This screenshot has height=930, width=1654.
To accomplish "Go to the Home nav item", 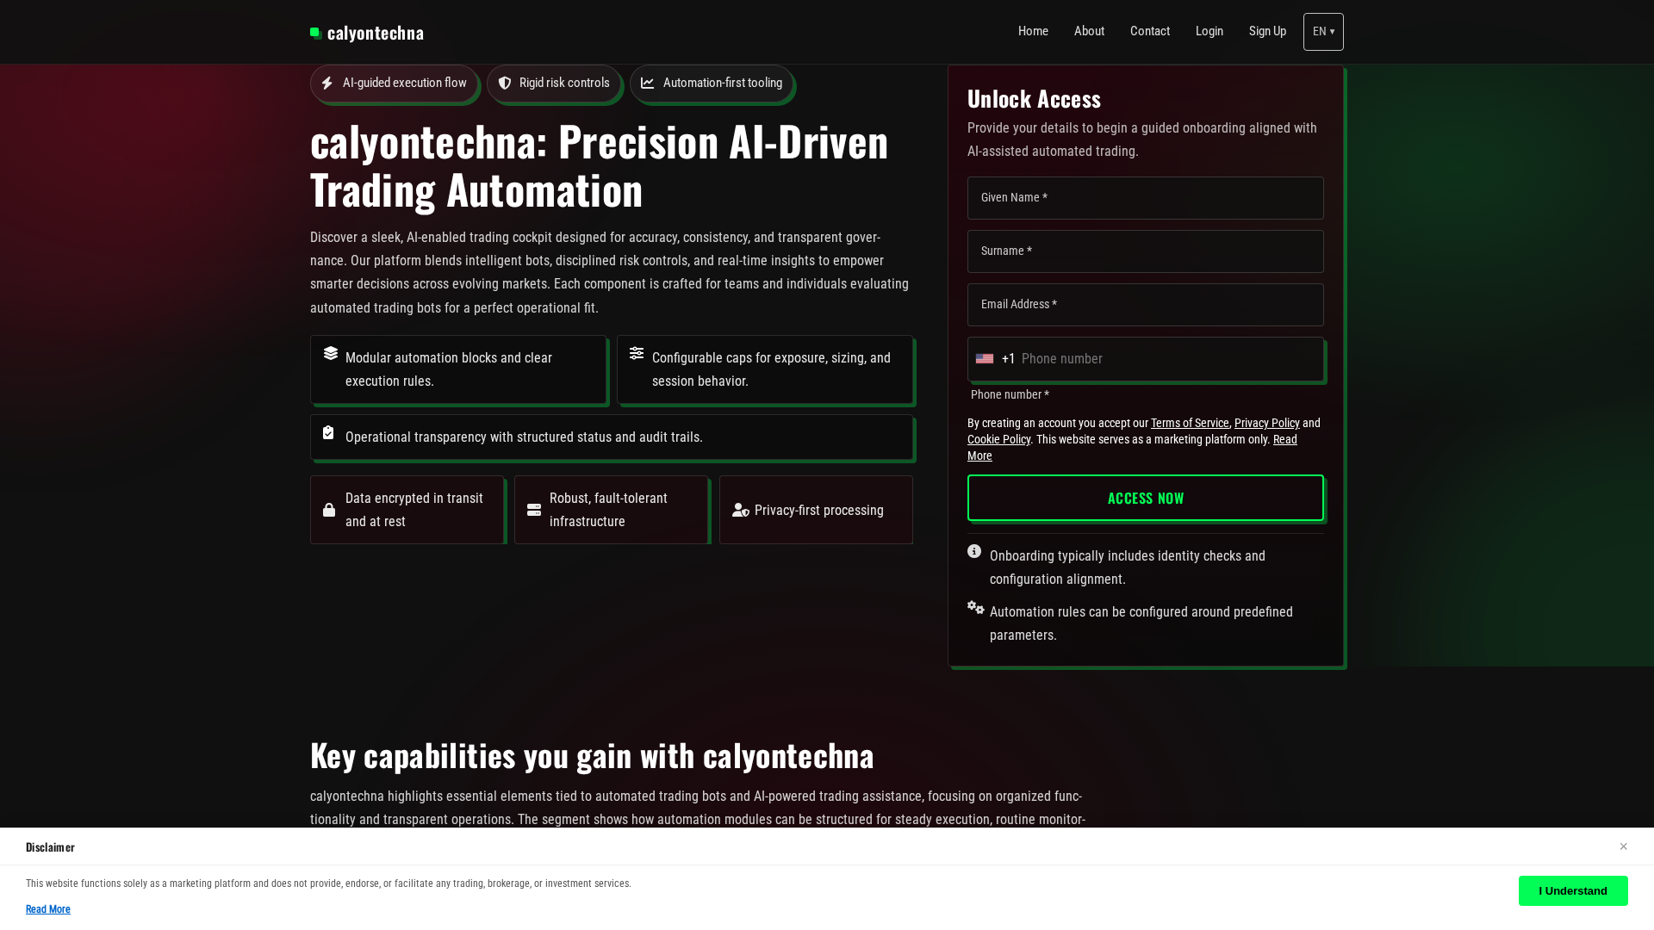I will click(1033, 32).
